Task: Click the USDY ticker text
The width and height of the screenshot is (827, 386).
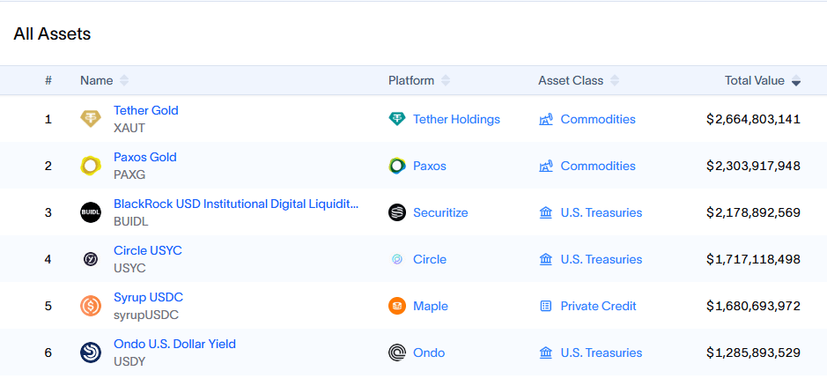Action: click(129, 361)
